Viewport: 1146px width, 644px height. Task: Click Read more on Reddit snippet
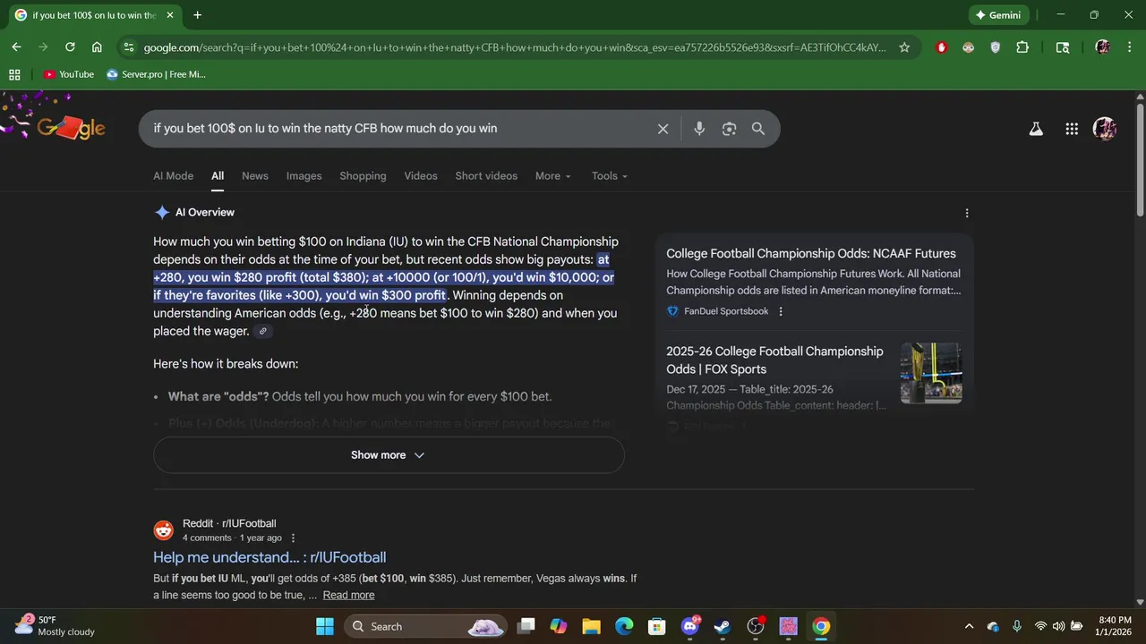[348, 595]
